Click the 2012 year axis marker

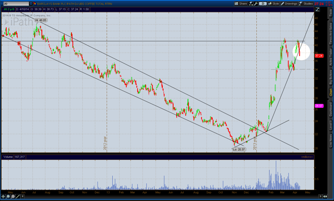[x=105, y=143]
